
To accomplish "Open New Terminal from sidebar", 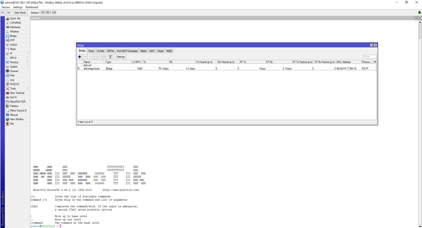I will 17,93.
